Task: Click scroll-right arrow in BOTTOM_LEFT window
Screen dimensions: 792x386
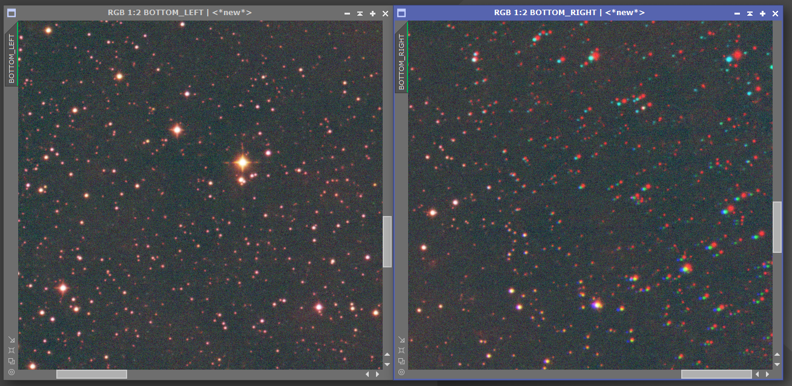Action: pos(377,375)
